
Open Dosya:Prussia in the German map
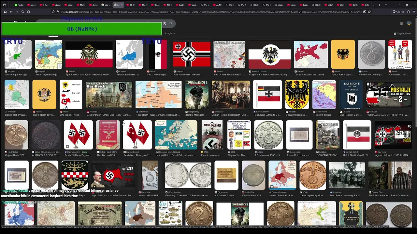311,54
